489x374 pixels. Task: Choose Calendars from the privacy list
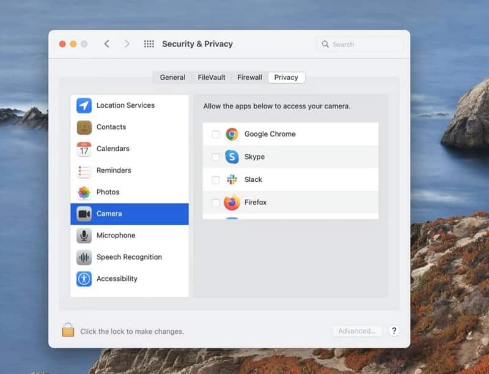pos(112,149)
